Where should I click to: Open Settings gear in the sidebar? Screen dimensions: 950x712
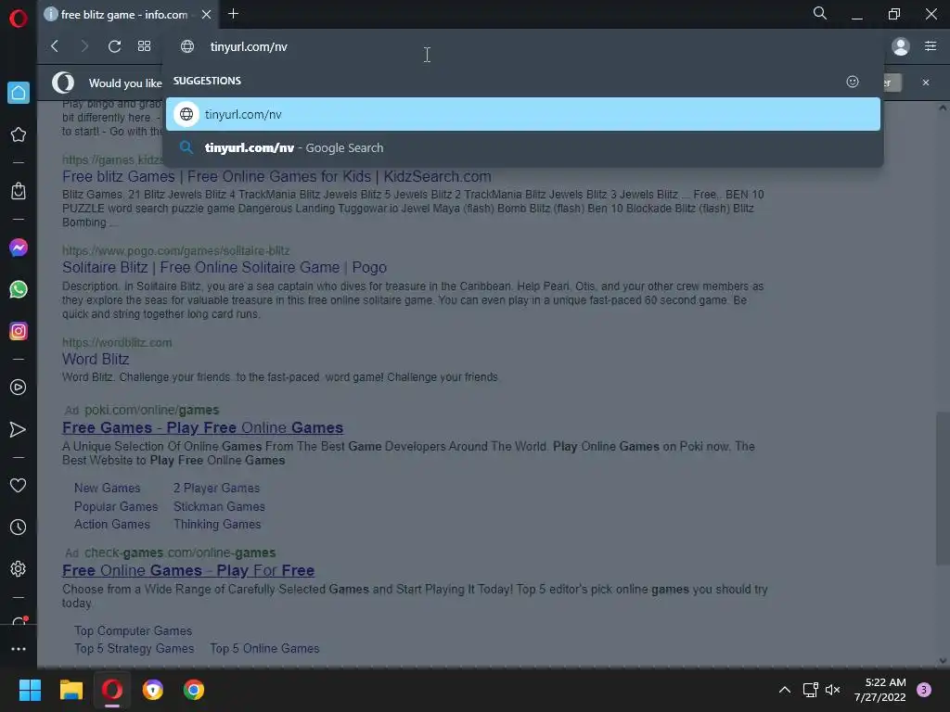(x=19, y=569)
